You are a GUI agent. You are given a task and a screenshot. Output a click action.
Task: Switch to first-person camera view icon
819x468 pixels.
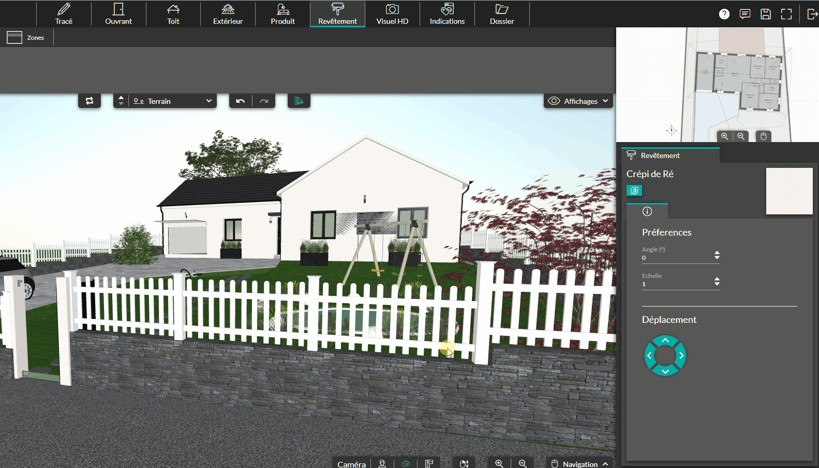pos(382,464)
